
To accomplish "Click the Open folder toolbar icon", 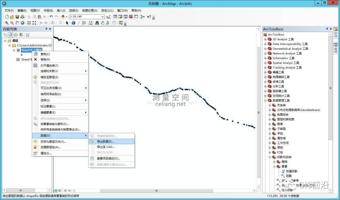I will (x=12, y=17).
